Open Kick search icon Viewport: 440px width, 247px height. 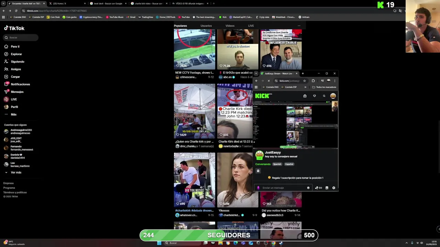click(x=324, y=96)
